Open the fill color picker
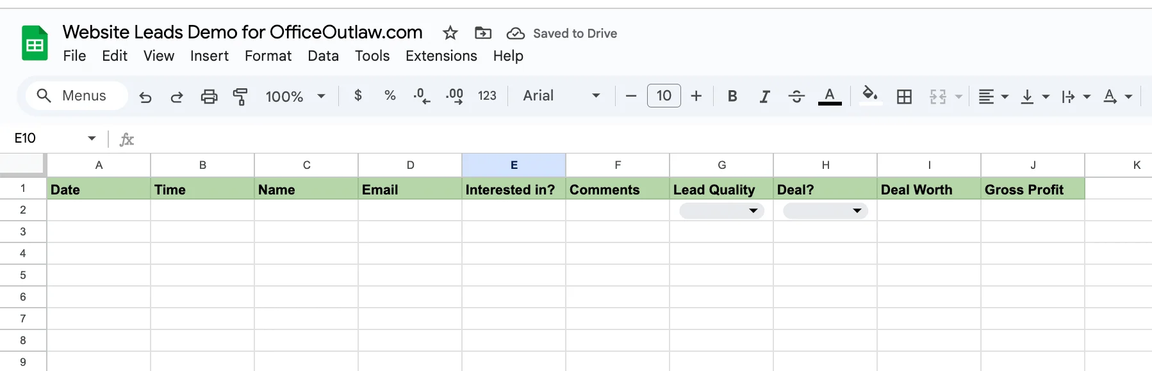Viewport: 1152px width, 371px height. (x=869, y=96)
